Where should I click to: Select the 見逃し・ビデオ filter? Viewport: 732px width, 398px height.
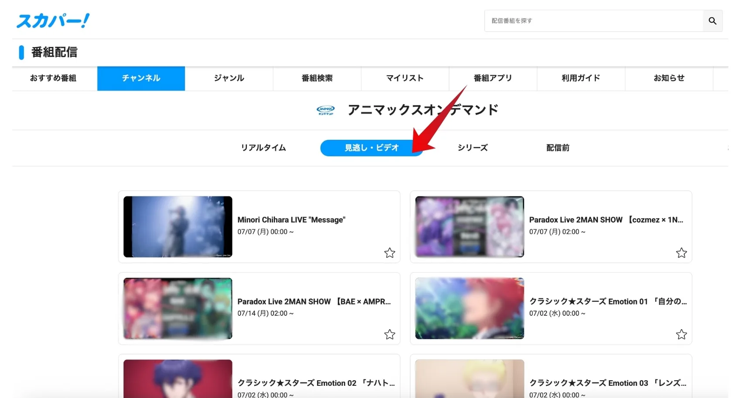point(371,148)
